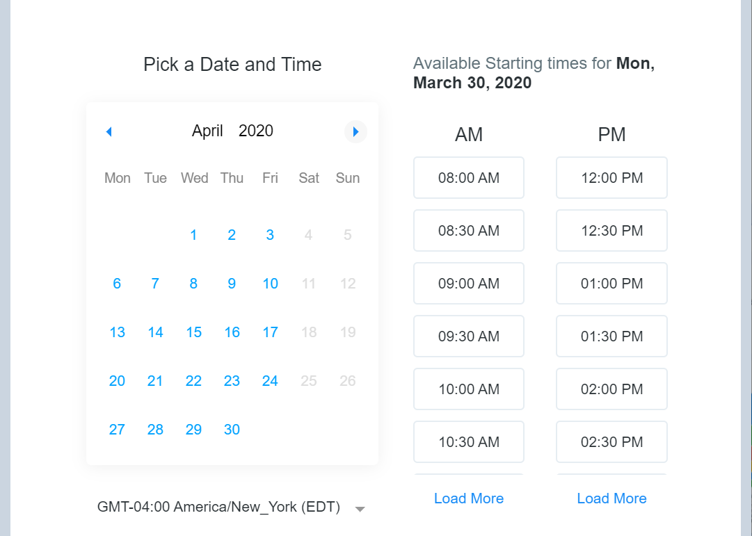
Task: Pick Friday April 24
Action: (270, 381)
